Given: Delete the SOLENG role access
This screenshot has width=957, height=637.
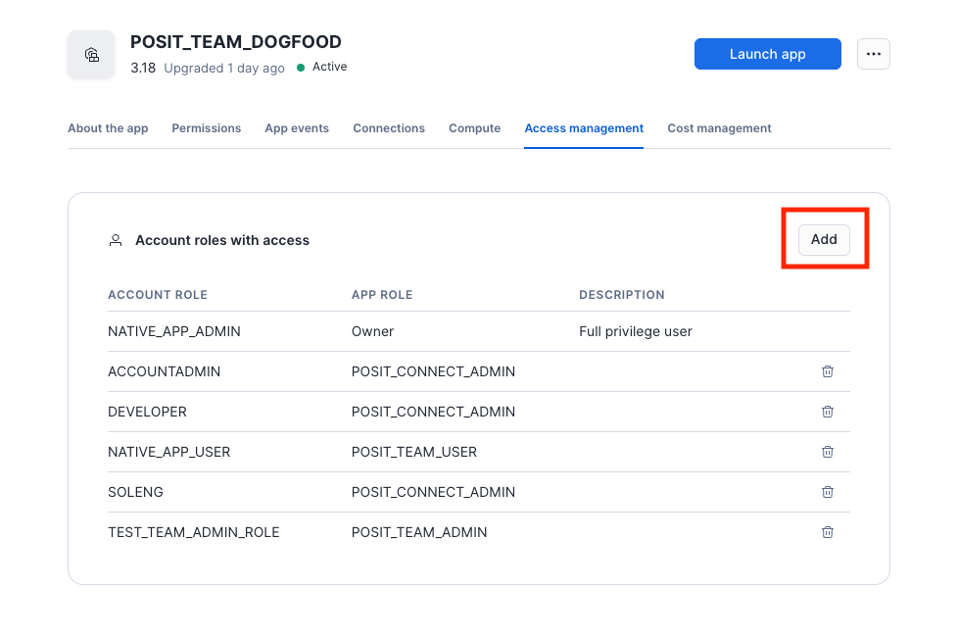Looking at the screenshot, I should point(827,492).
